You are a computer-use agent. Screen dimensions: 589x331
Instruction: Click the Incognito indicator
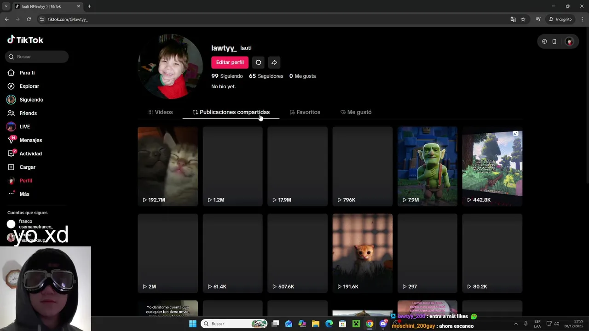(x=560, y=19)
